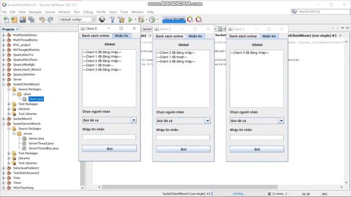This screenshot has width=351, height=197.
Task: Select the Server project in the tree
Action: (x=17, y=79)
